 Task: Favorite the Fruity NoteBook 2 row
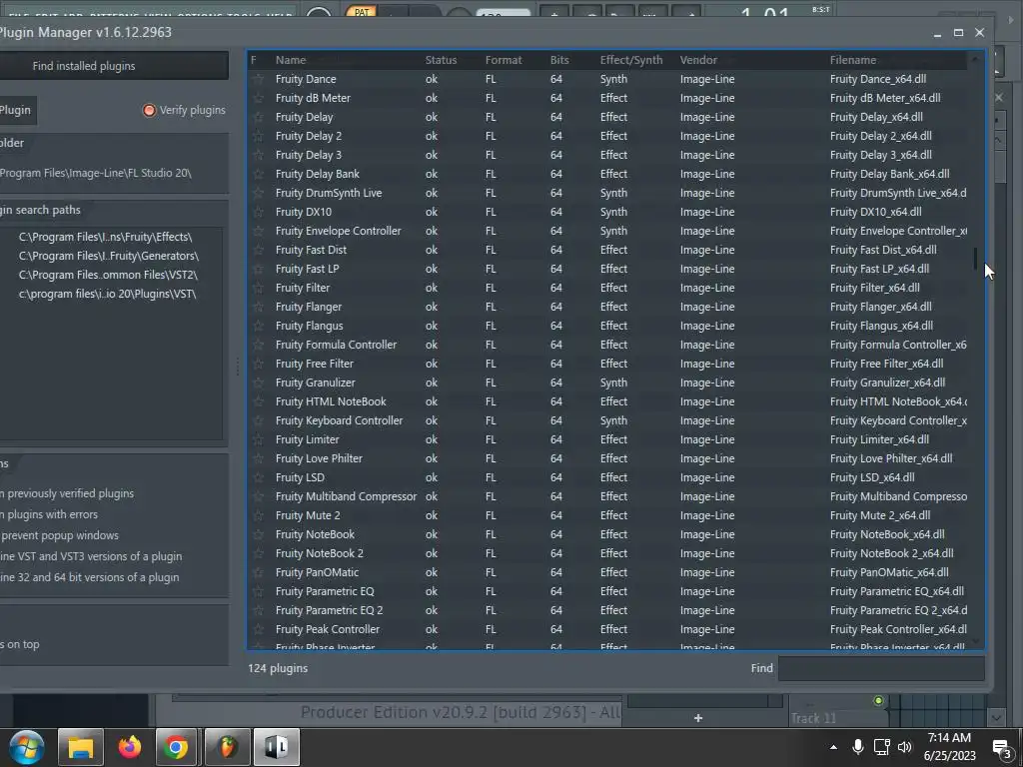tap(259, 553)
